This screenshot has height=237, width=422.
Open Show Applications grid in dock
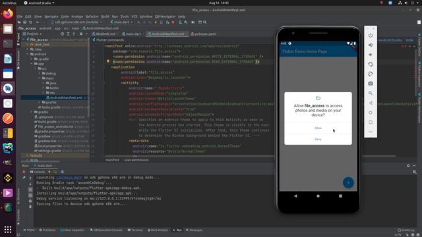[8, 230]
